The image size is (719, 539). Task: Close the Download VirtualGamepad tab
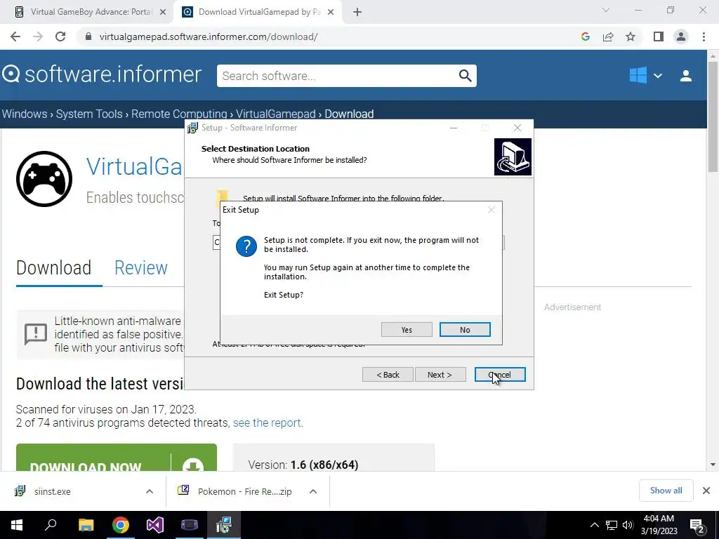pyautogui.click(x=331, y=13)
